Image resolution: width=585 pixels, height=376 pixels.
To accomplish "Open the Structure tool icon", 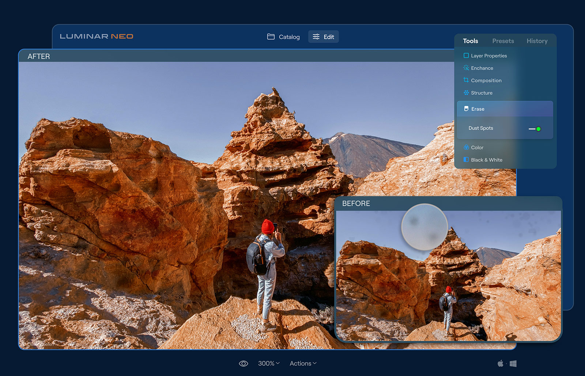I will pyautogui.click(x=466, y=93).
